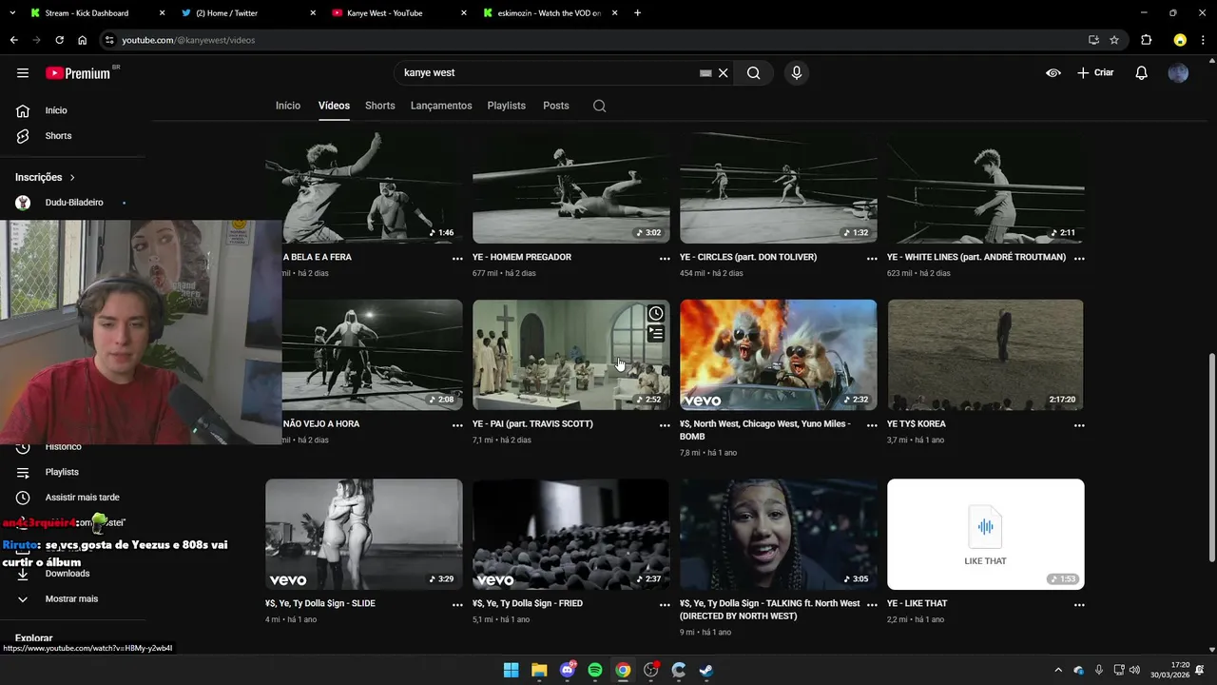Image resolution: width=1217 pixels, height=685 pixels.
Task: Switch to channel Início tab
Action: [288, 106]
